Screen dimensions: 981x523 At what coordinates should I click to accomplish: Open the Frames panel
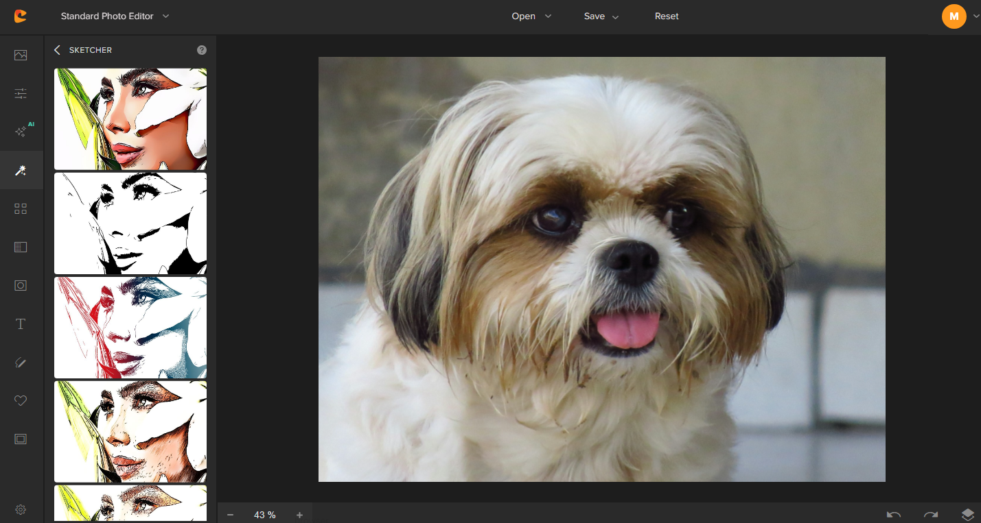pos(21,439)
